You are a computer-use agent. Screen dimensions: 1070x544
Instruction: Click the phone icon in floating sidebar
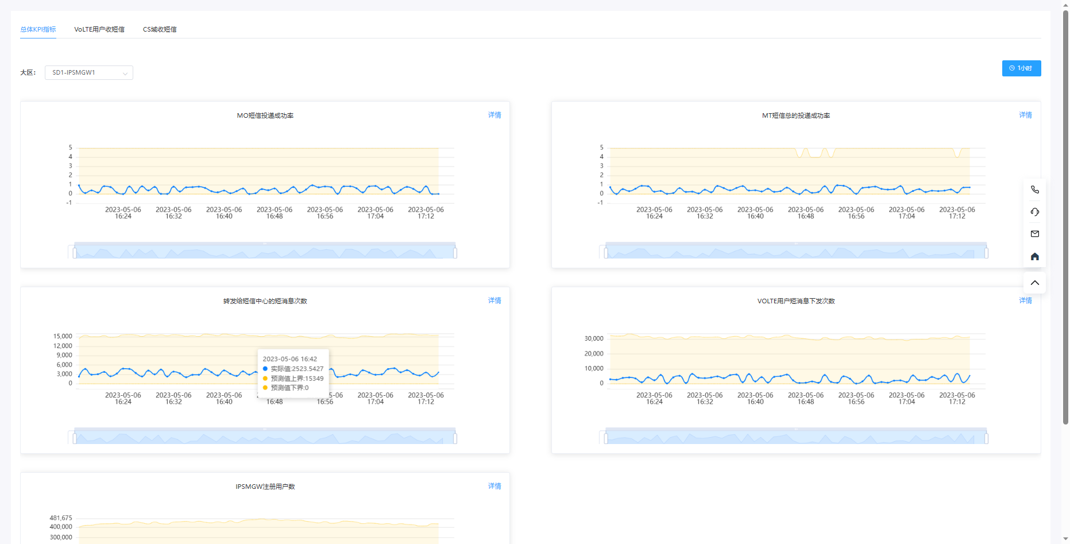1034,190
